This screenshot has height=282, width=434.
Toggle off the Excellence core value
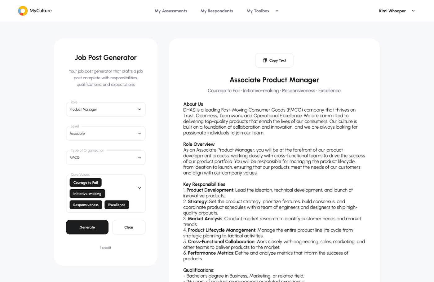117,205
